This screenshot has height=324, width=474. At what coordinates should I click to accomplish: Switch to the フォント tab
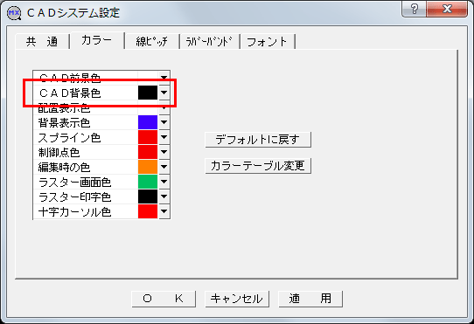(267, 41)
